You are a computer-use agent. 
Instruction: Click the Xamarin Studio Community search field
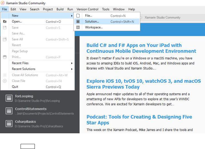pos(172,17)
